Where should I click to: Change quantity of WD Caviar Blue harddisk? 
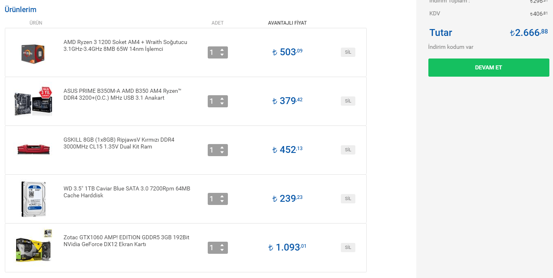pos(218,199)
